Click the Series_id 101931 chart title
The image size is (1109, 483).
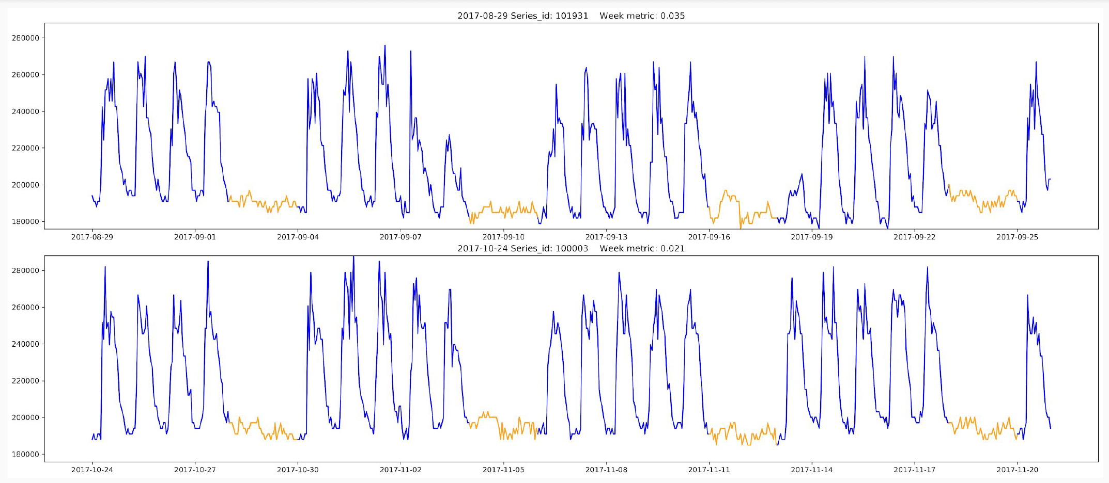pos(571,15)
